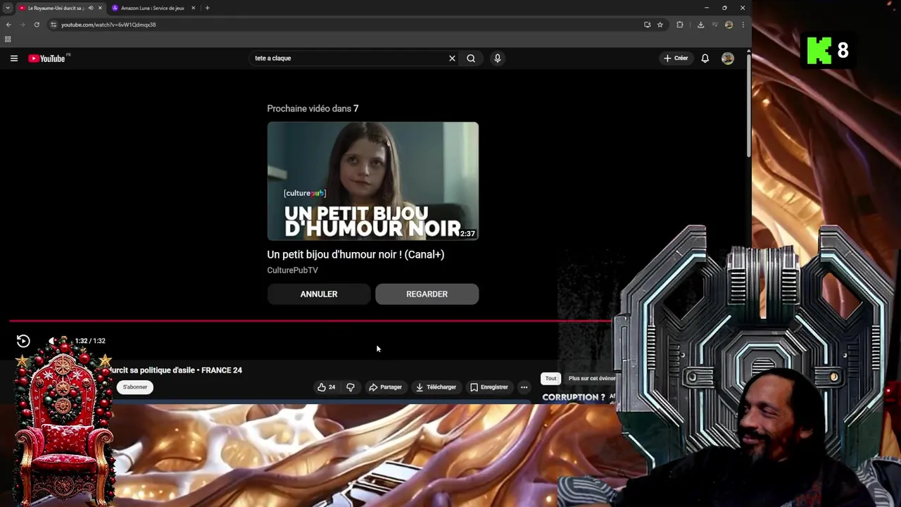Click the red video progress bar
The width and height of the screenshot is (901, 507).
click(310, 321)
